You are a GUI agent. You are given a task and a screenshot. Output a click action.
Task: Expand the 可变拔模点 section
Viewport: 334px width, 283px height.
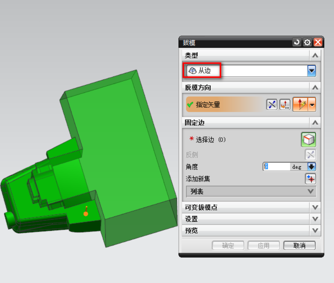click(315, 207)
